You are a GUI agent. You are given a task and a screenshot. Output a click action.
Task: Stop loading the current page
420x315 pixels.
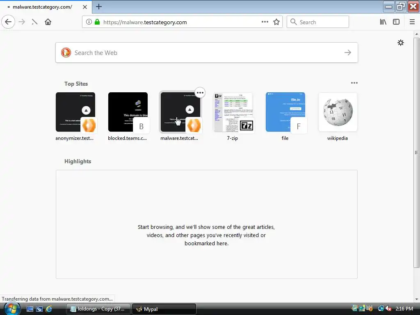[x=34, y=22]
